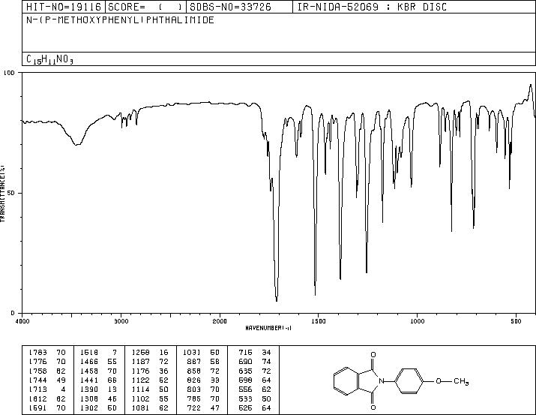The width and height of the screenshot is (536, 415).
Task: Click peak table entry 1390
Action: pos(89,389)
